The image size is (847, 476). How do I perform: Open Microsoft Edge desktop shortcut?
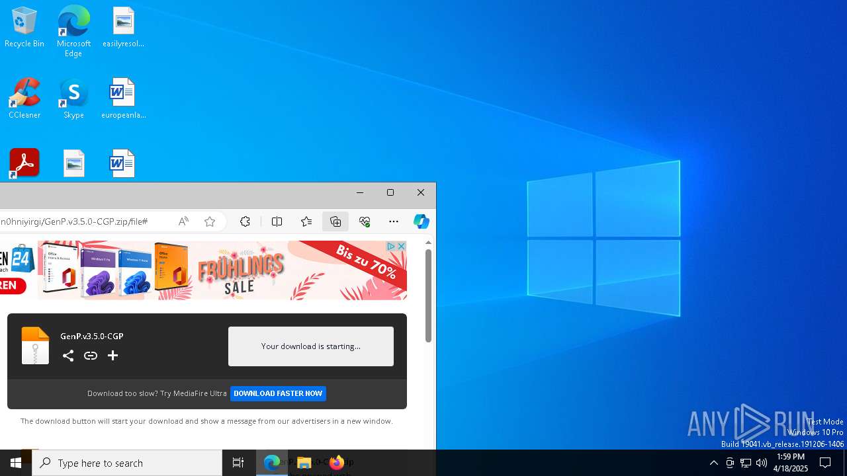73,31
